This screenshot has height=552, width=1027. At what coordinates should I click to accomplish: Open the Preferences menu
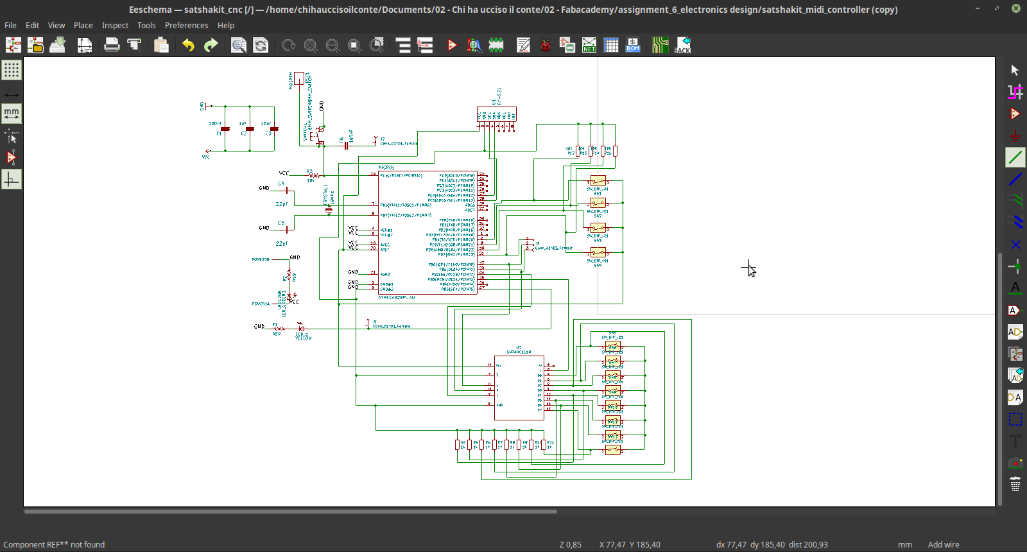tap(187, 25)
